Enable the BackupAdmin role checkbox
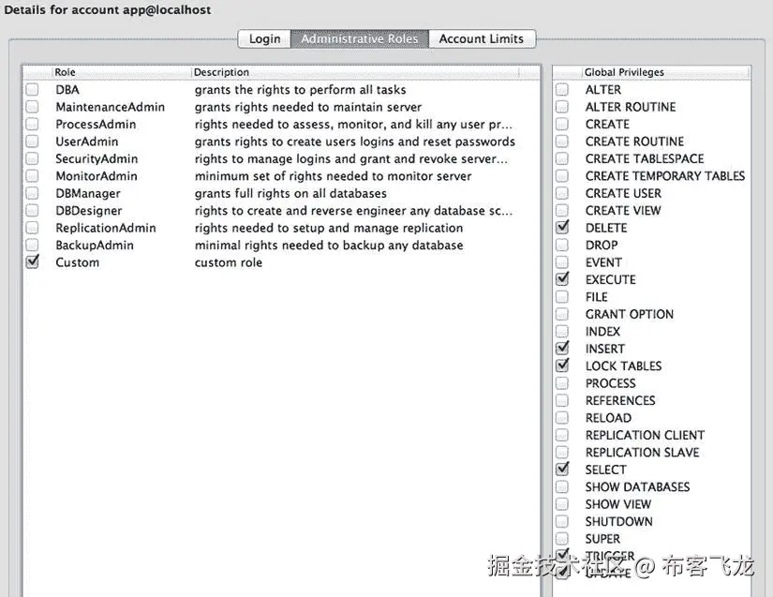Screen dimensions: 773x597 tap(32, 245)
